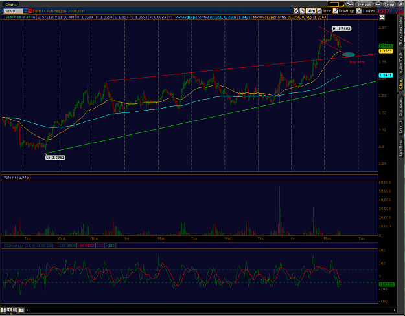Click the red 'buy here' chart annotation
This screenshot has width=405, height=316.
click(357, 62)
